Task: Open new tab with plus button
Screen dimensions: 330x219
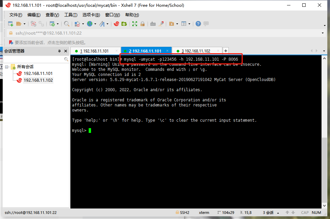Action: (x=225, y=50)
